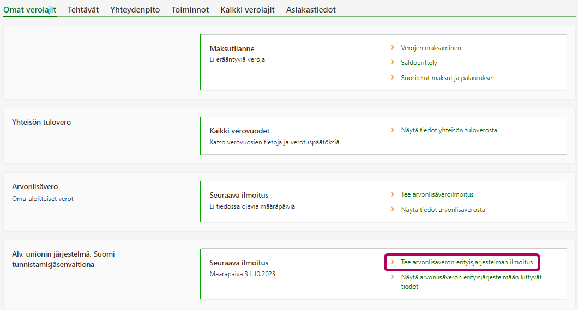Click the Yhteisön tulovero section heading
Viewport: 578px width, 310px height.
41,122
